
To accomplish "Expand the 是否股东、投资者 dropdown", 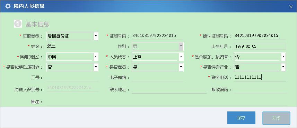I will [283, 57].
